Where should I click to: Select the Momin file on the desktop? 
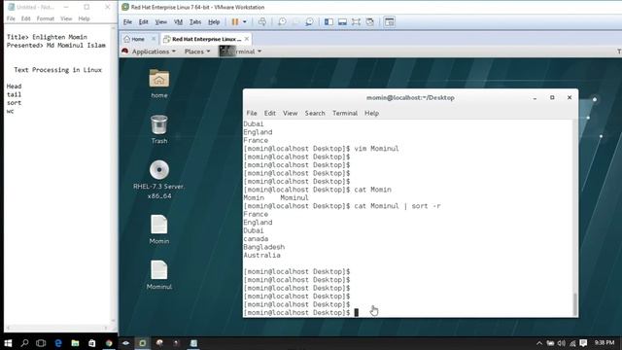tap(159, 229)
